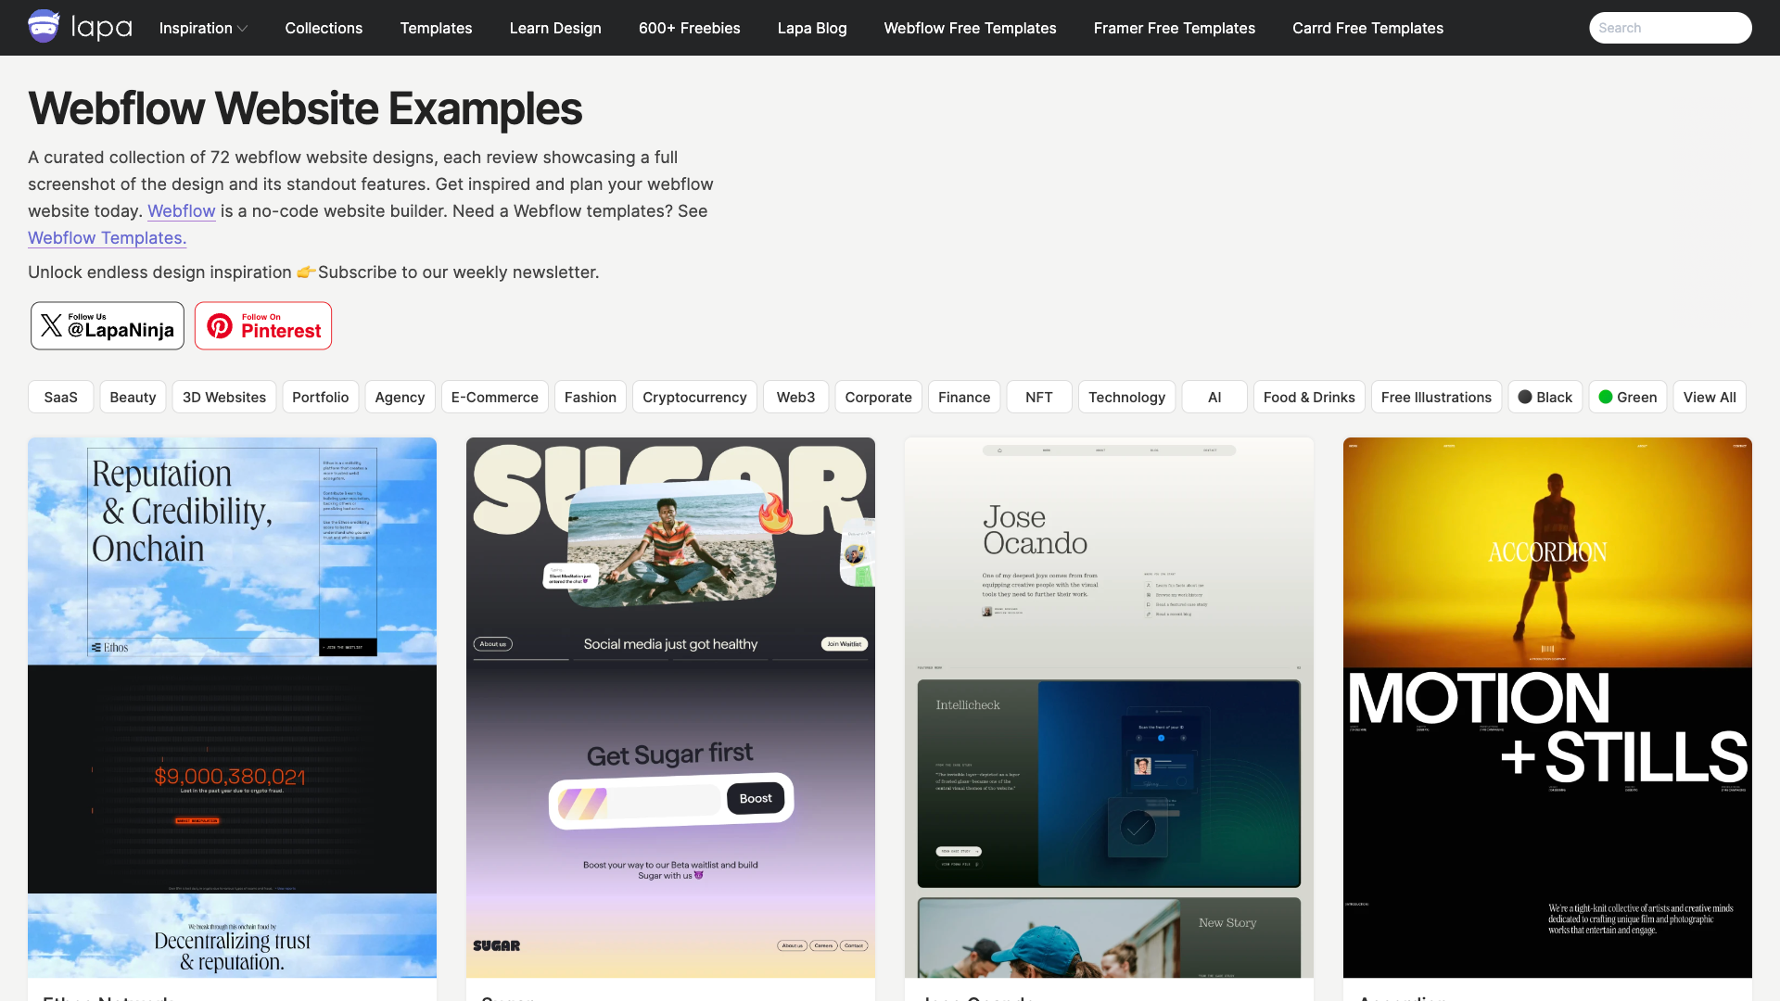This screenshot has width=1780, height=1001.
Task: Open the Ethos Reputation & Credibility thumbnail
Action: (x=232, y=706)
